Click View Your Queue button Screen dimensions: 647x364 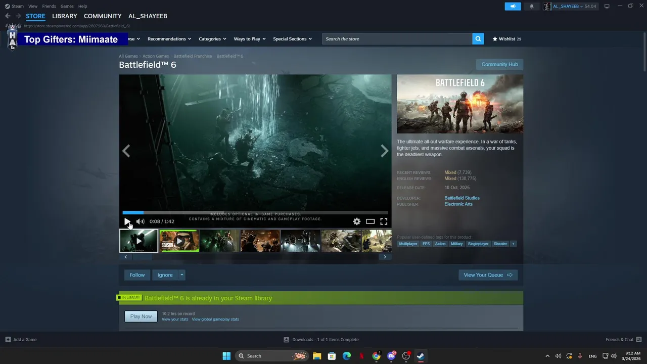coord(488,275)
